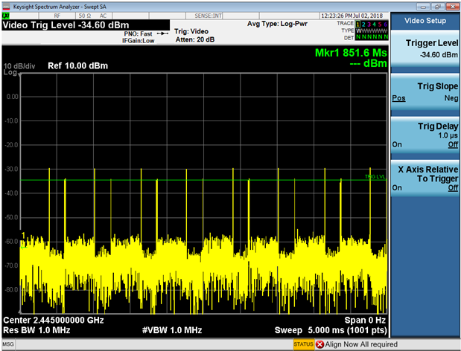Click the Align Now All required message
This screenshot has width=461, height=351.
[361, 344]
